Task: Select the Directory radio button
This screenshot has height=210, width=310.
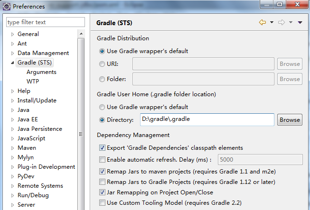Action: tap(102, 120)
